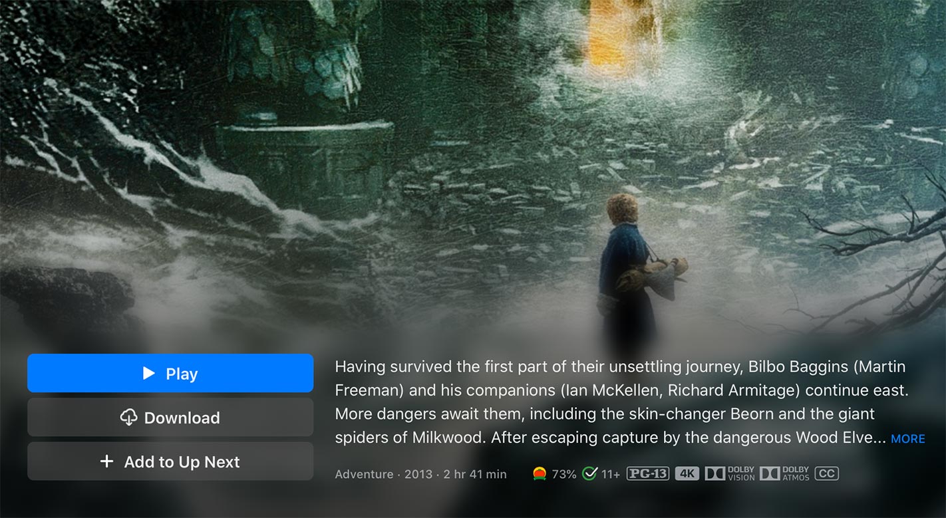This screenshot has height=518, width=946.
Task: Click the CC closed captions badge
Action: tap(827, 473)
